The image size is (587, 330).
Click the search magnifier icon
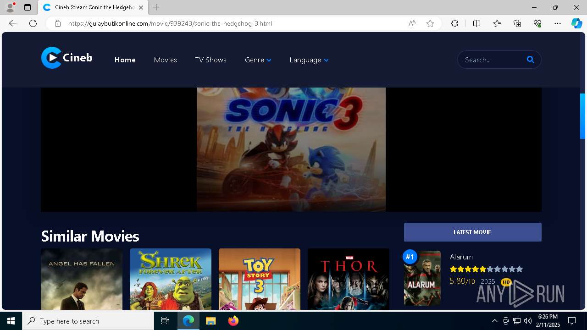point(531,60)
